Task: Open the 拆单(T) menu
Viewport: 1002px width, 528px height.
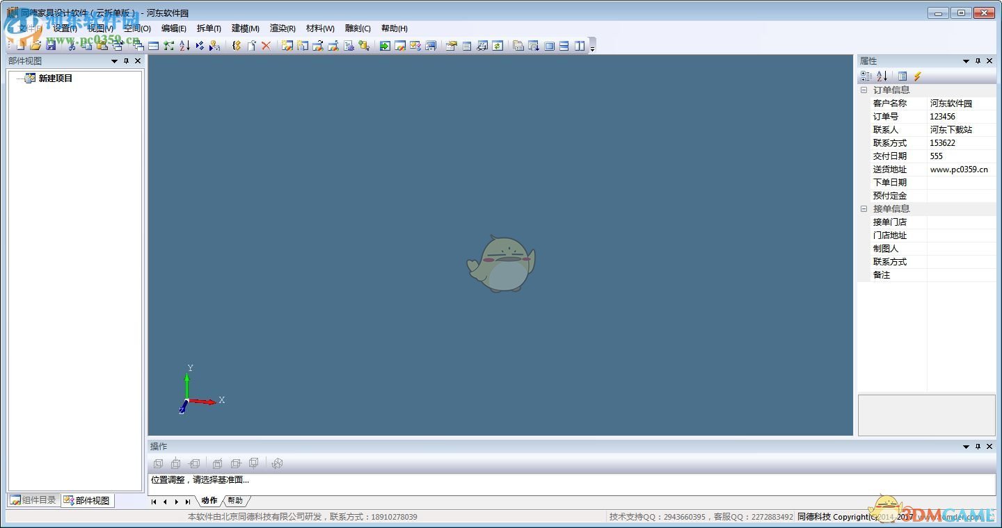Action: (x=209, y=28)
